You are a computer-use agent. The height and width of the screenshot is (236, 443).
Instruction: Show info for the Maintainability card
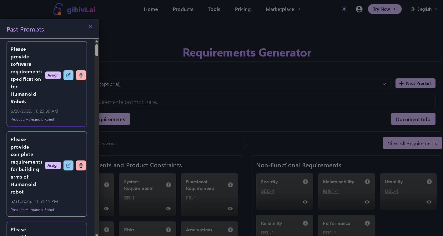click(x=367, y=182)
